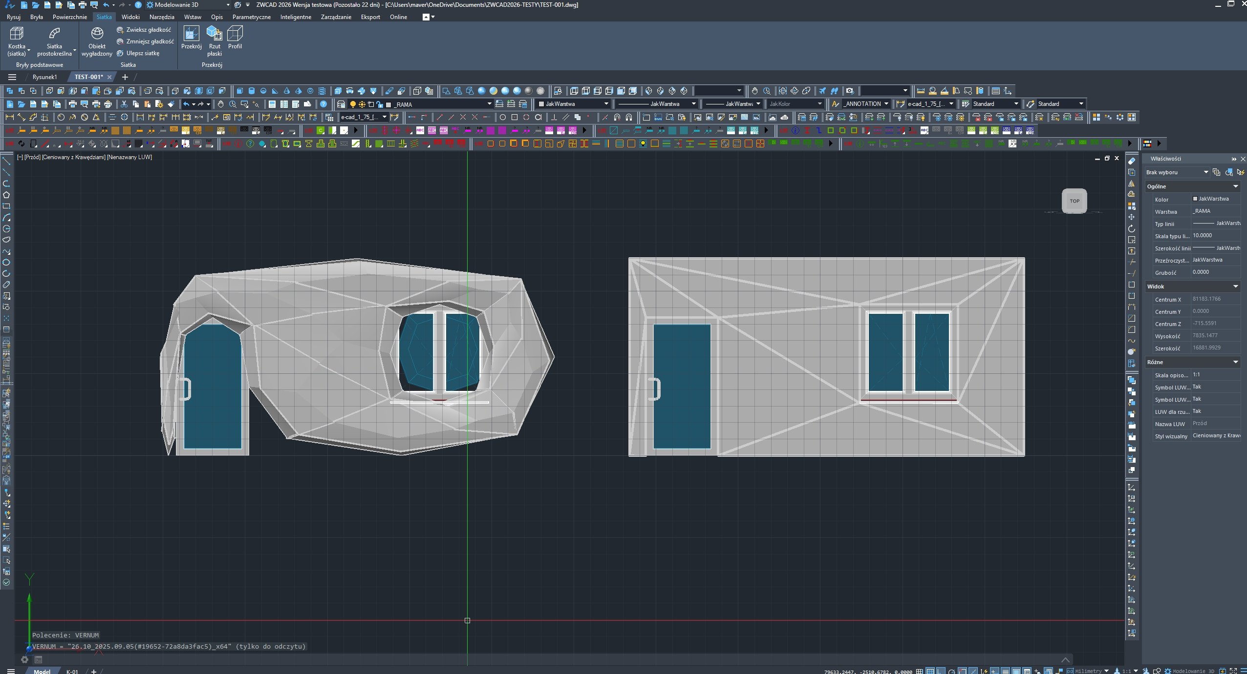
Task: Click Zwiększ gładkość button
Action: pos(145,30)
